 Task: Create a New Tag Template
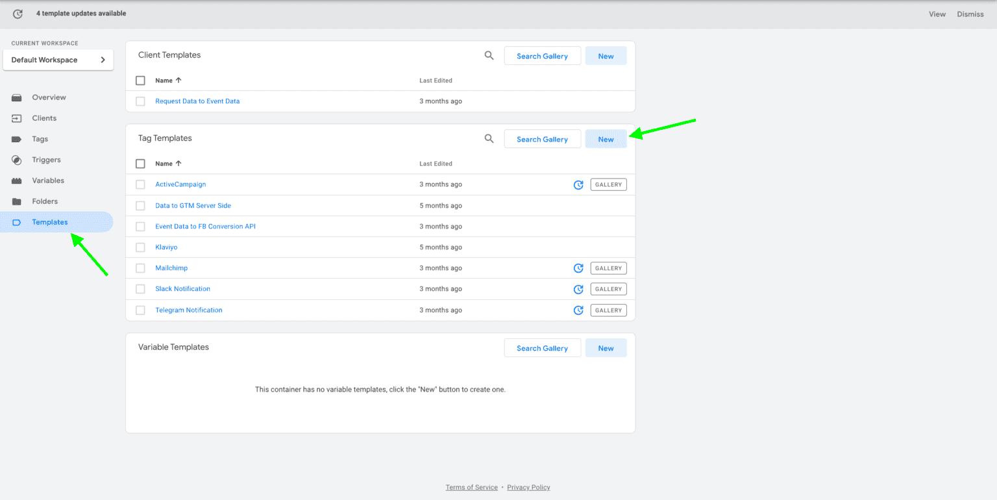coord(606,139)
